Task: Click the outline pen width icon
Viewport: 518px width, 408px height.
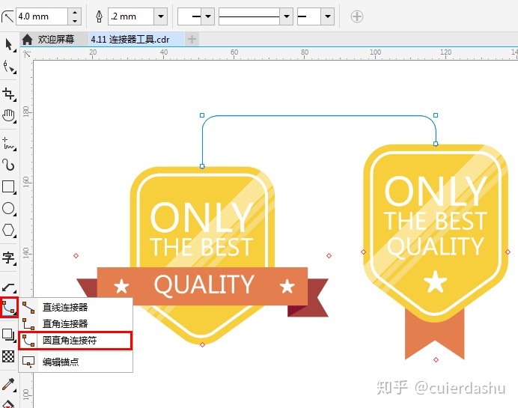Action: point(99,16)
